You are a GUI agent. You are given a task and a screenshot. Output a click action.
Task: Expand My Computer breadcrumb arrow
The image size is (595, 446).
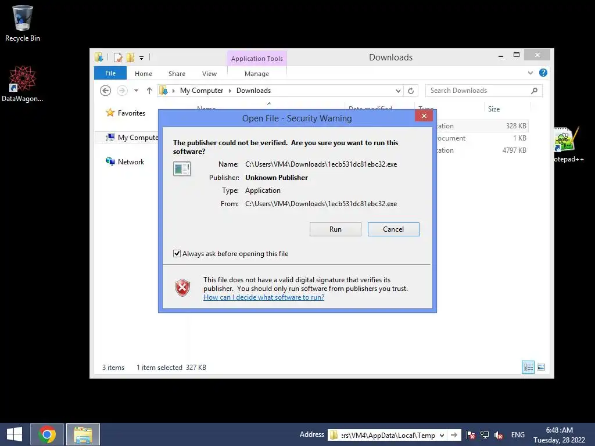230,91
